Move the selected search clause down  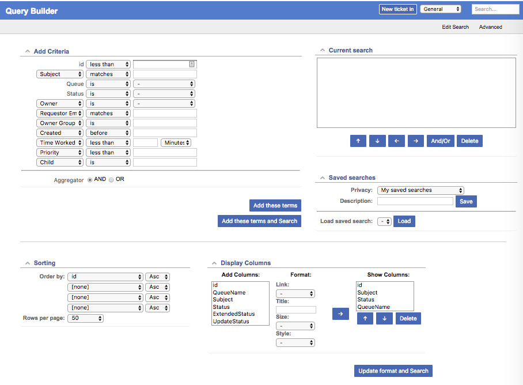(x=377, y=141)
